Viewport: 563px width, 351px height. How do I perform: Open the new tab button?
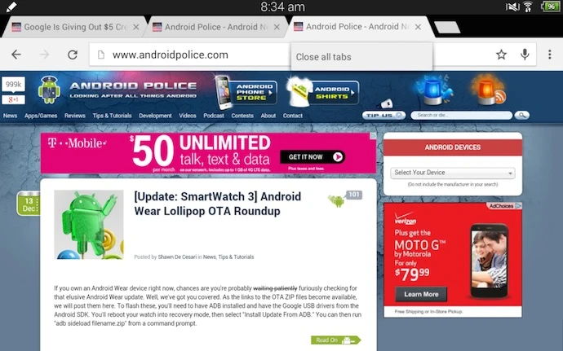447,27
